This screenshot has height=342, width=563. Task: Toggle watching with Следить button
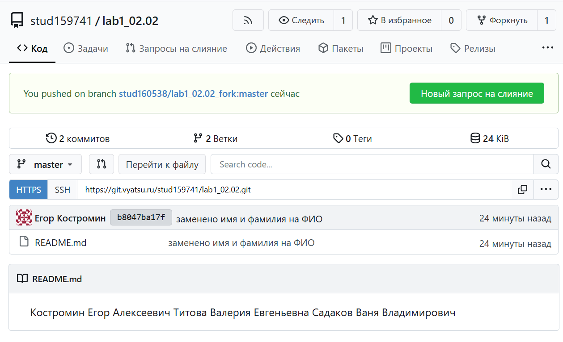(301, 21)
